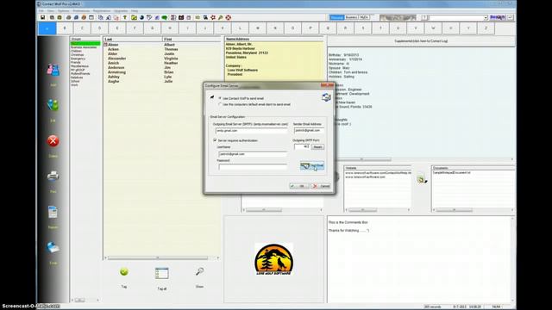
Task: Select Relatives in Groups list
Action: pos(77,77)
